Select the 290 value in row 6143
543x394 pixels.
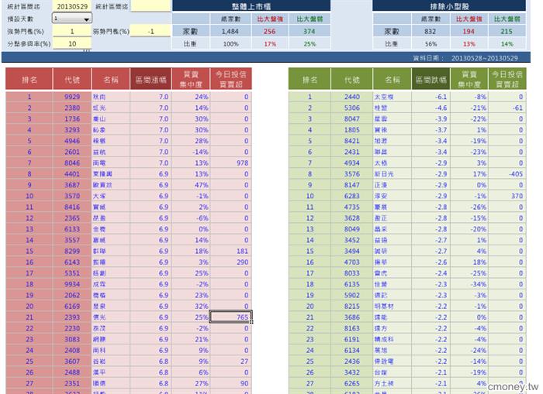tap(231, 262)
